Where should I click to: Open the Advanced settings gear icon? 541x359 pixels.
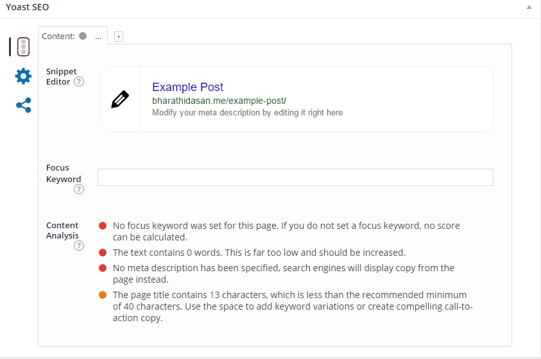(24, 76)
